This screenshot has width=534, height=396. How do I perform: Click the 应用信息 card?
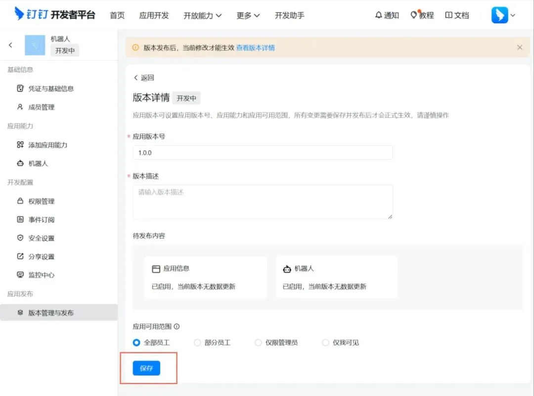206,277
